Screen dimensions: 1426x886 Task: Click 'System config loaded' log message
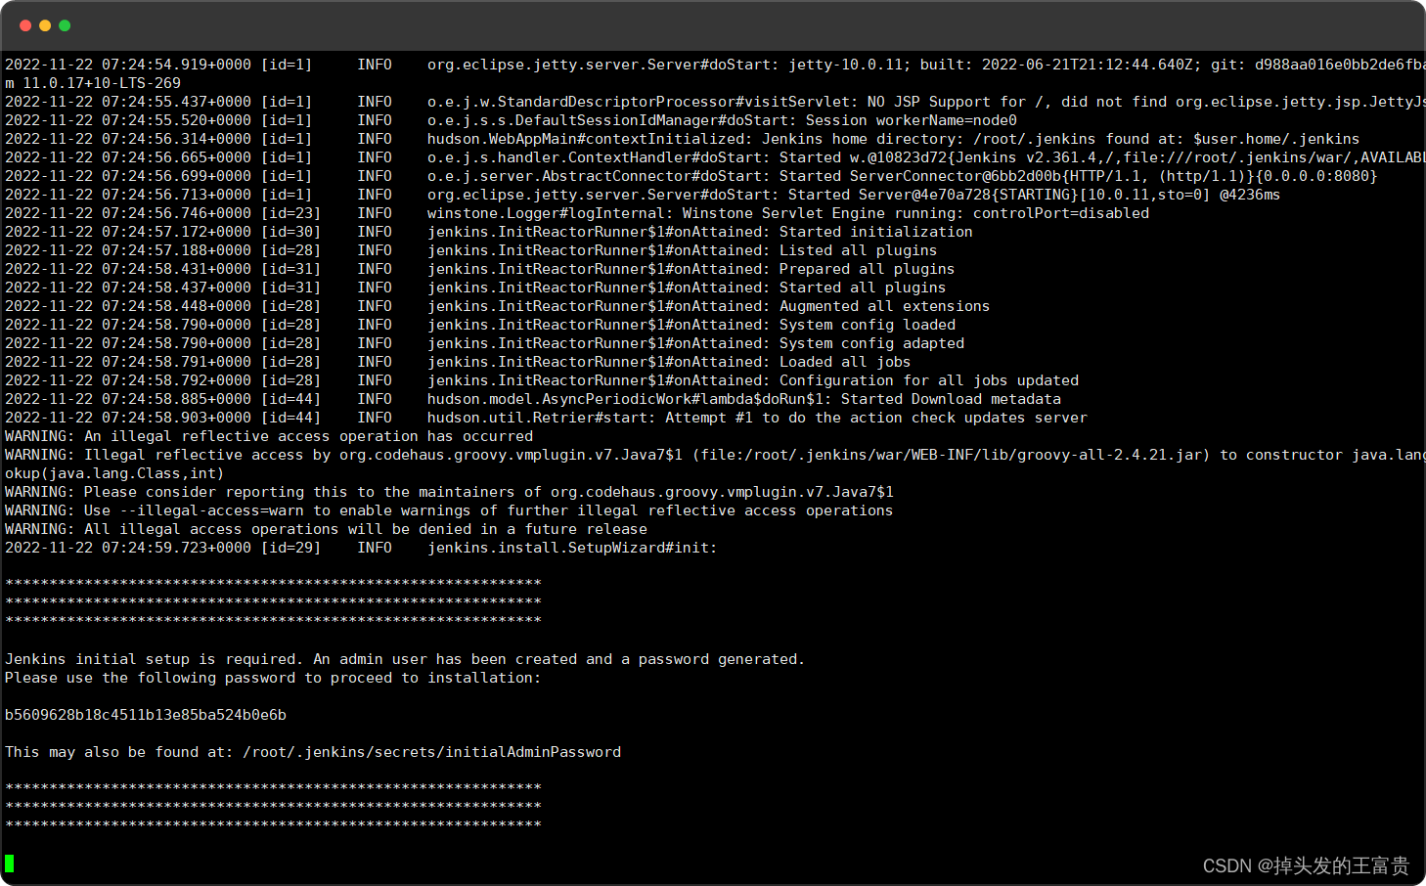click(x=868, y=325)
